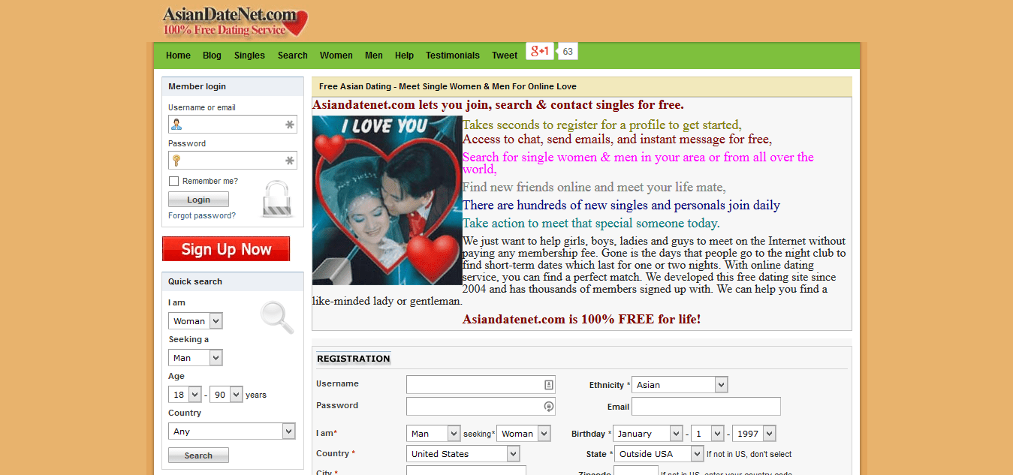
Task: Open the Quick search 'Seeking a' Man dropdown
Action: (195, 358)
